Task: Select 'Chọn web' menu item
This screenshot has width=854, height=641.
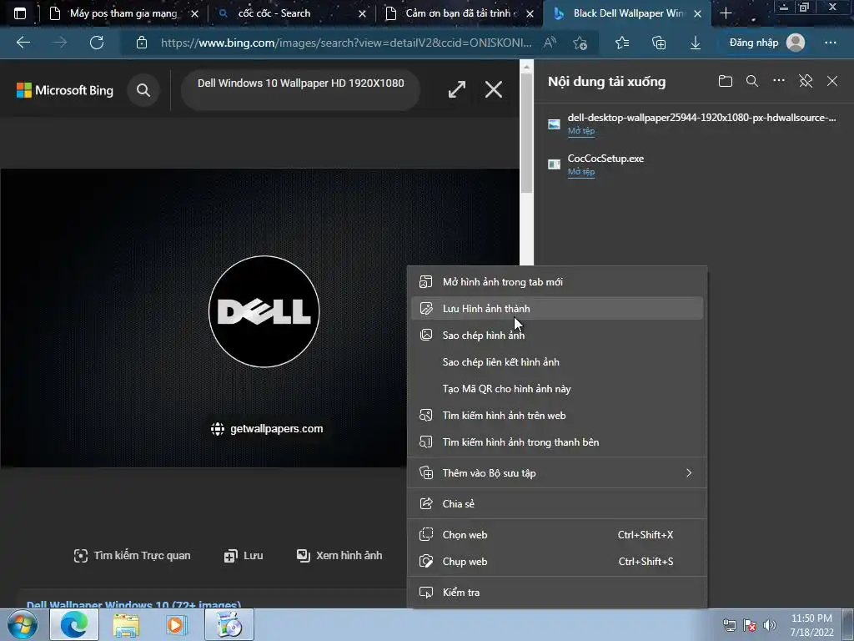Action: point(557,535)
